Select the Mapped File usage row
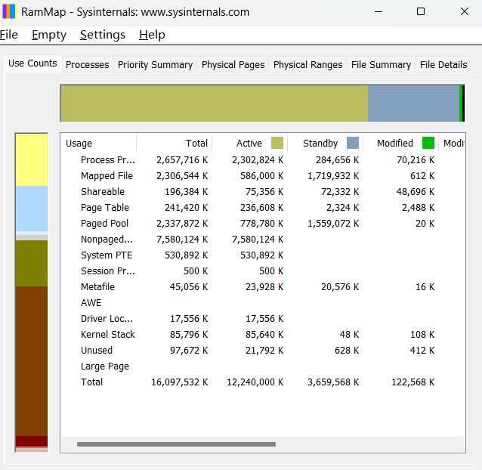 click(x=262, y=176)
